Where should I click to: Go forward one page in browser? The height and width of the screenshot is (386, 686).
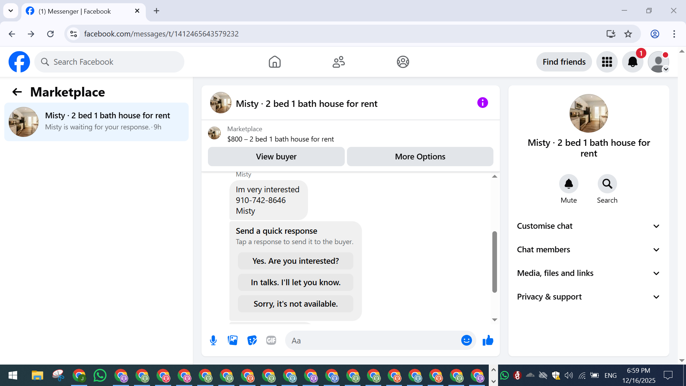pyautogui.click(x=31, y=34)
